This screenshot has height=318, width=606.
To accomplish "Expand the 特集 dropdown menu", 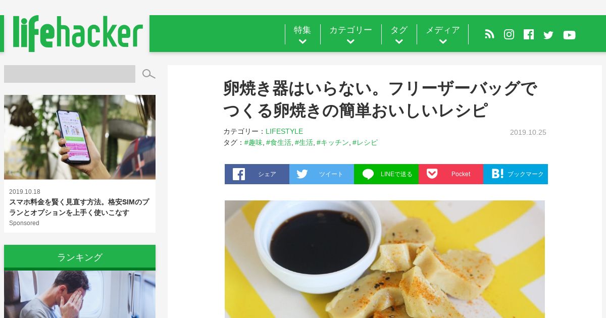I will pyautogui.click(x=302, y=34).
